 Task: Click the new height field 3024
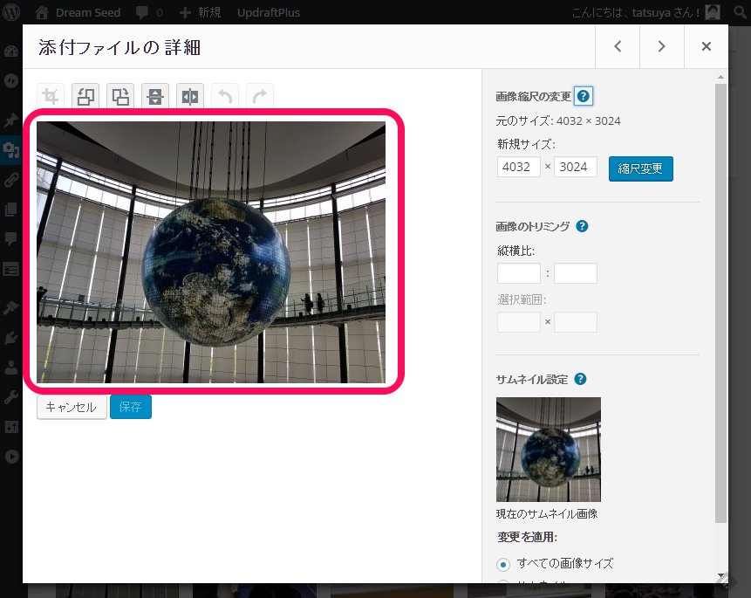pyautogui.click(x=576, y=167)
